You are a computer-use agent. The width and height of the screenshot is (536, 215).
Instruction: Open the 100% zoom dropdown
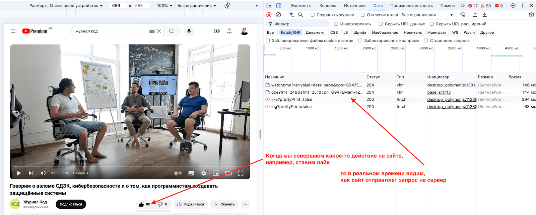coord(164,5)
